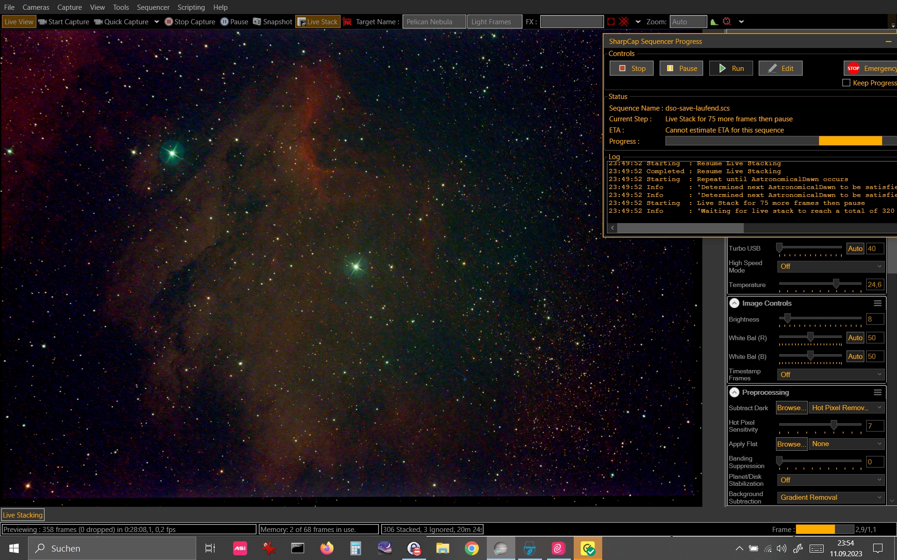Open the Hot Pixel Removal dropdown
This screenshot has height=560, width=897.
[x=846, y=408]
